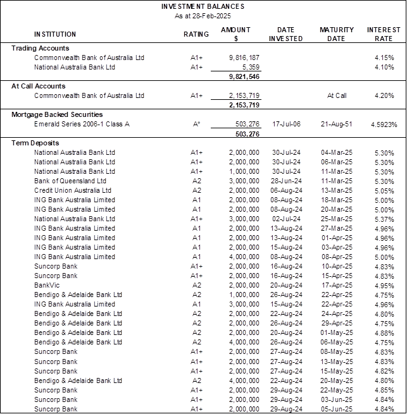Click the 17-Jul-06 date invested cell
The width and height of the screenshot is (407, 414).
(x=286, y=124)
